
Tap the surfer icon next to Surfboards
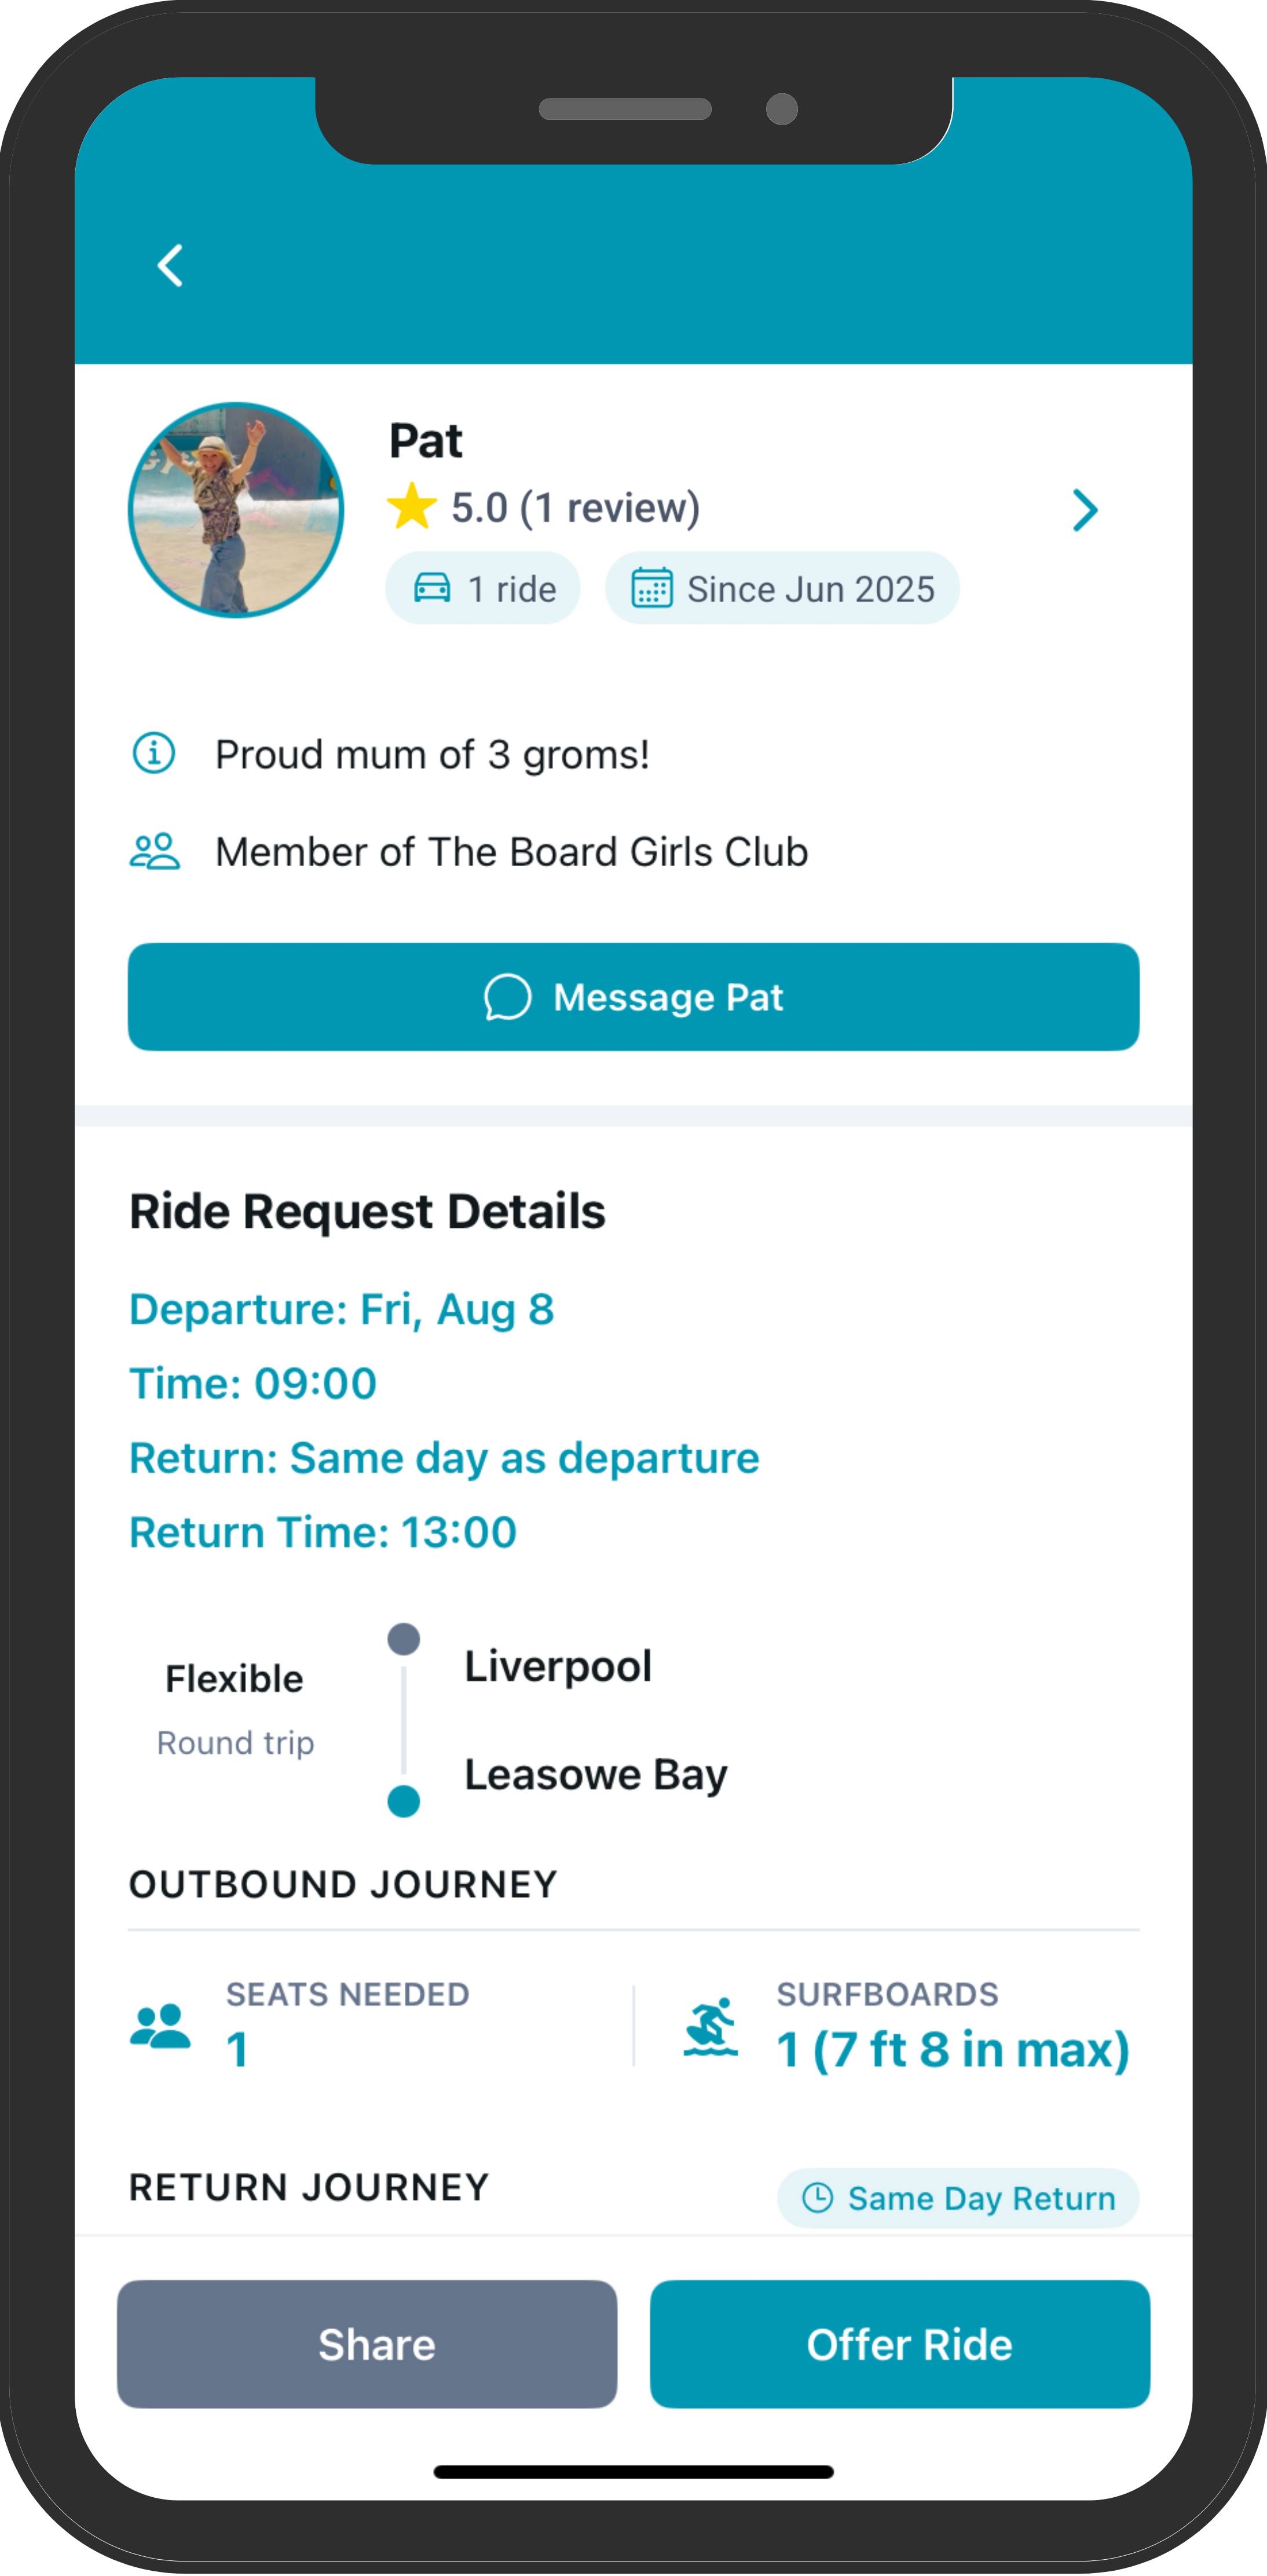[711, 2028]
